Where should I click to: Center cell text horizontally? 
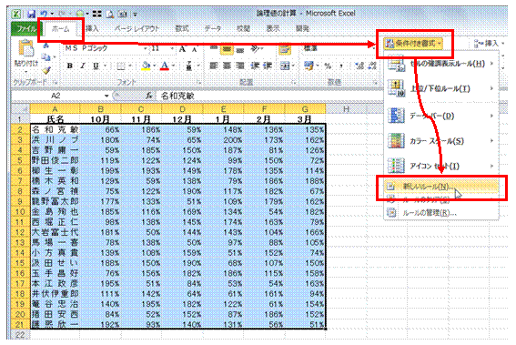tap(227, 66)
